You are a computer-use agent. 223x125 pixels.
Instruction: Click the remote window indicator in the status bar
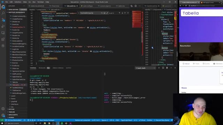pyautogui.click(x=2, y=120)
